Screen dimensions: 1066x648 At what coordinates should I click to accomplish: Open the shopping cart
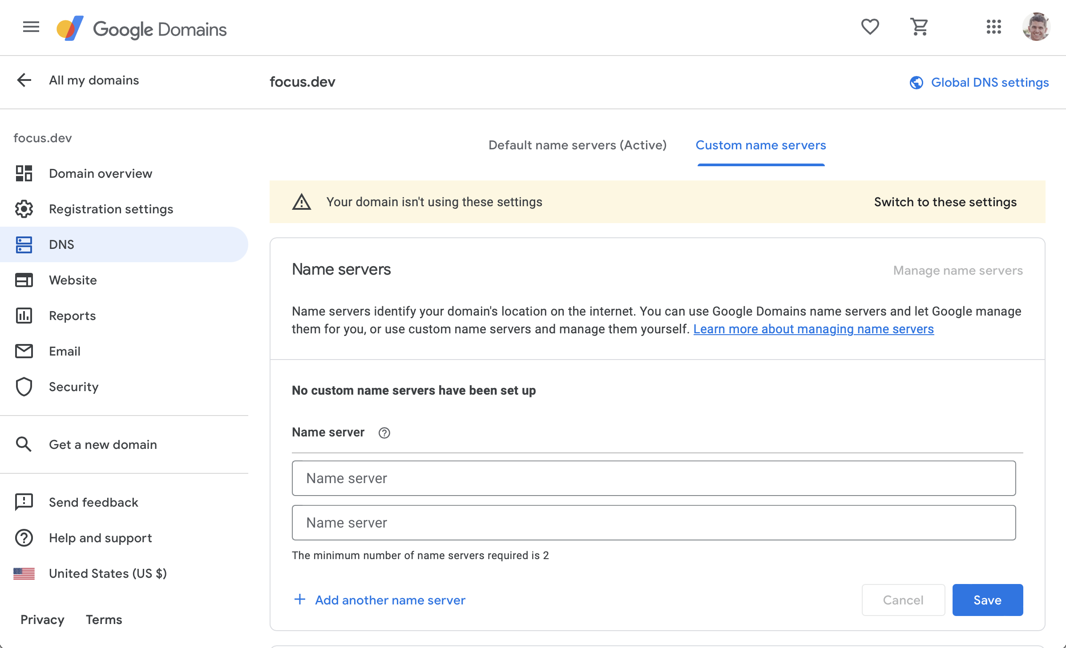point(919,27)
